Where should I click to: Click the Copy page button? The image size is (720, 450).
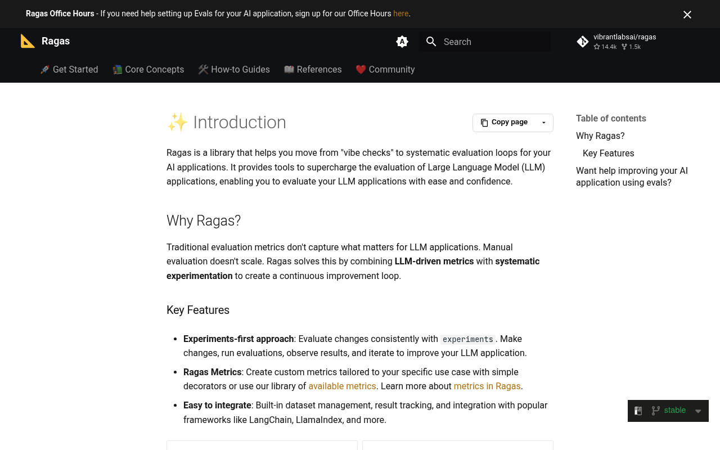504,123
